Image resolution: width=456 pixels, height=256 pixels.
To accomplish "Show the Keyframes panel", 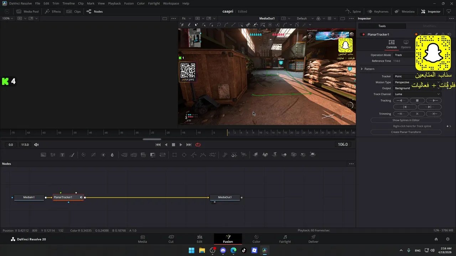I will click(378, 11).
